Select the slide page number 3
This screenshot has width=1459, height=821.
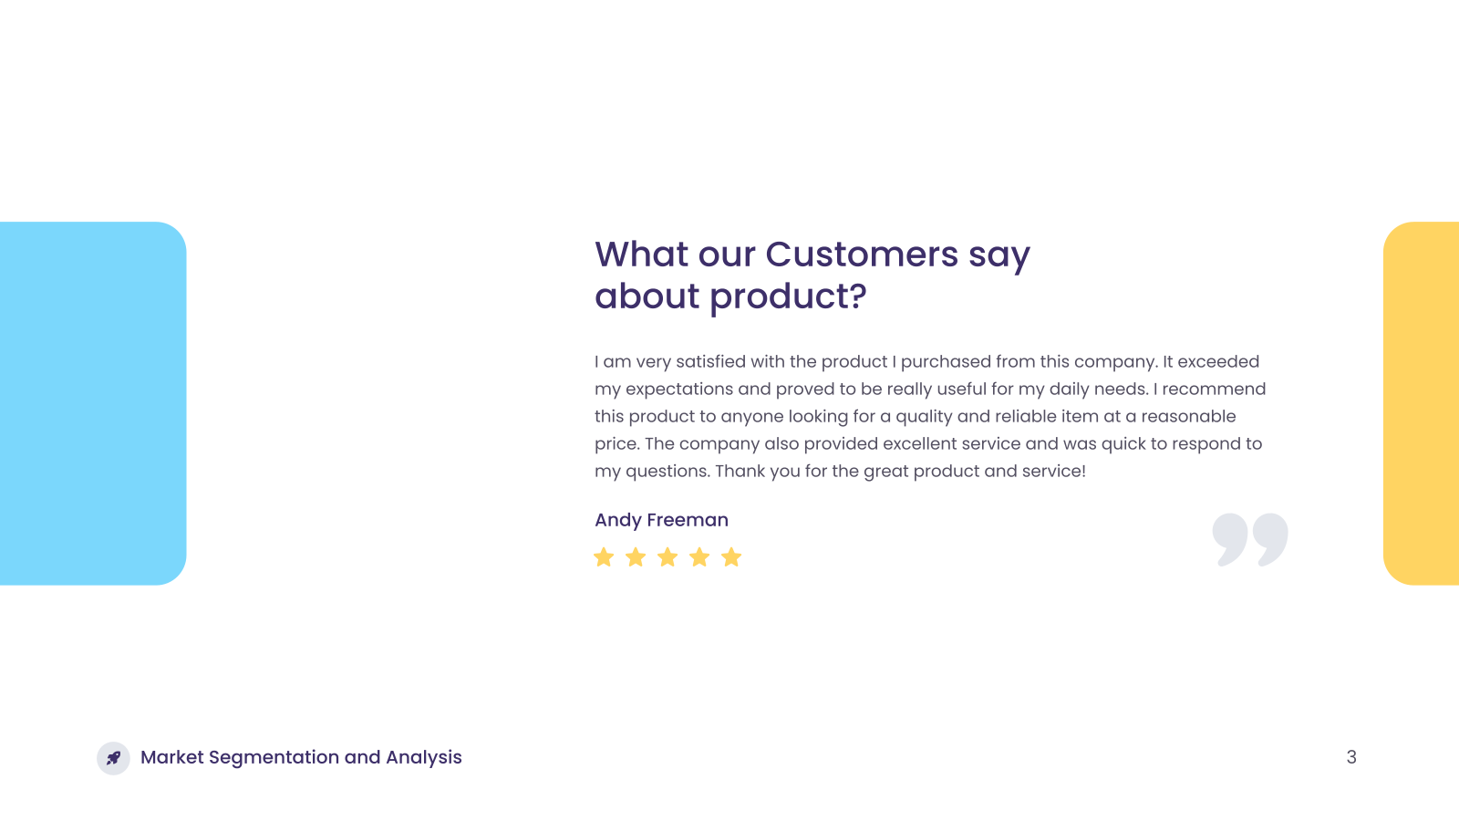click(x=1351, y=757)
